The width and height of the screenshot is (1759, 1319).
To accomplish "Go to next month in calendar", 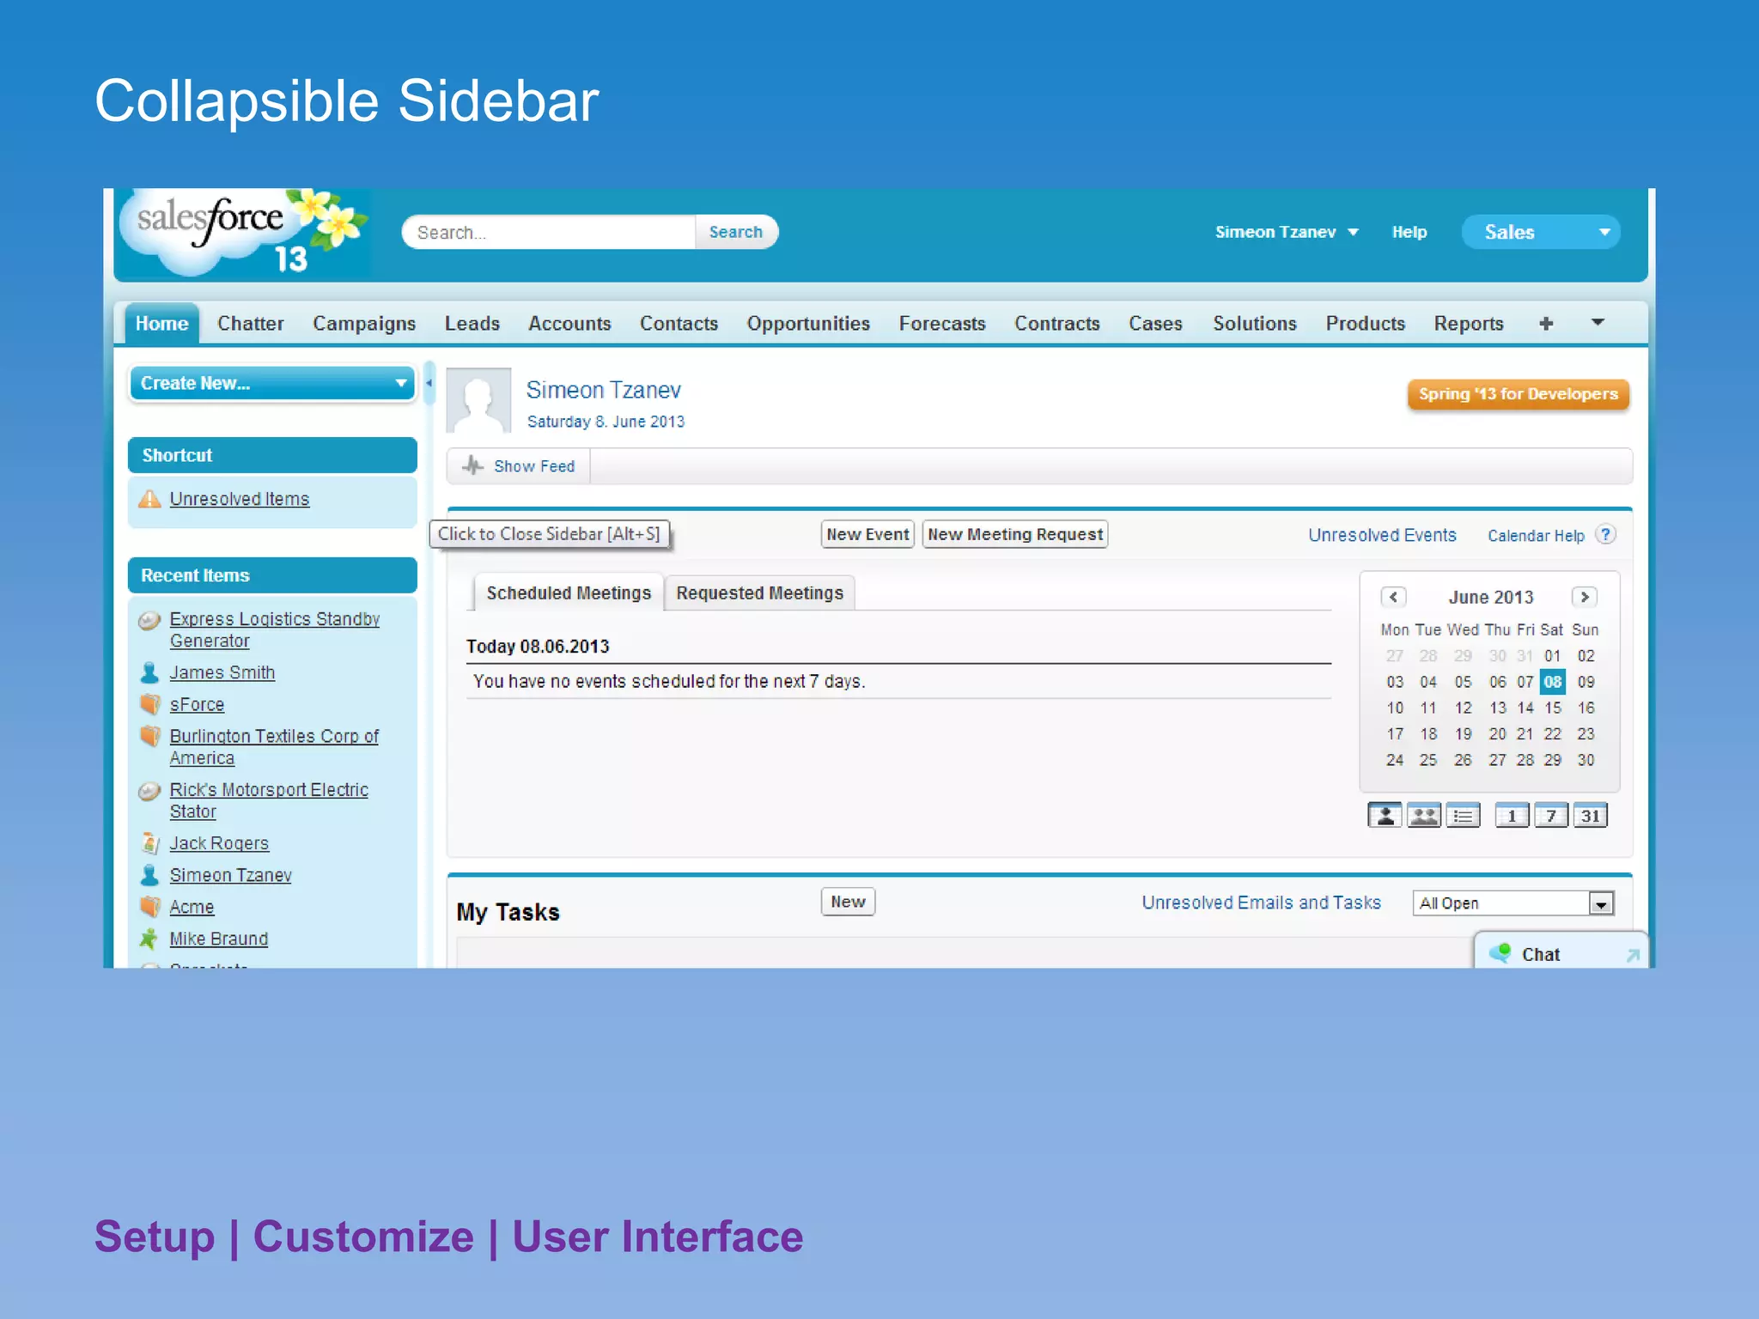I will [1585, 597].
